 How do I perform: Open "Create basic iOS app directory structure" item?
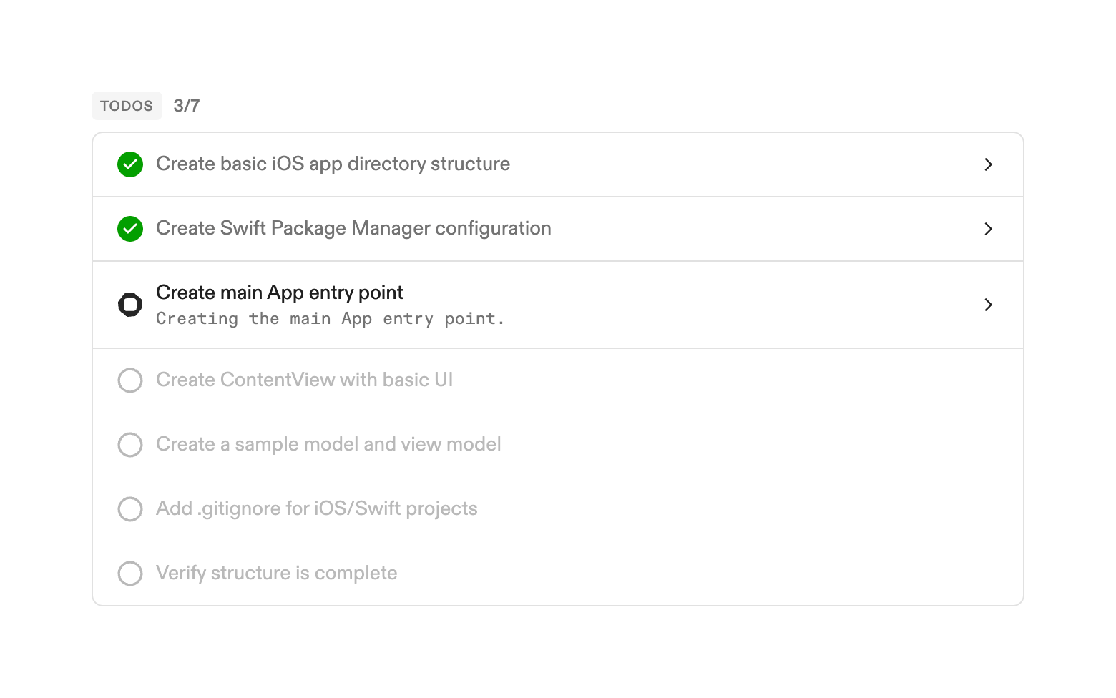pos(333,164)
